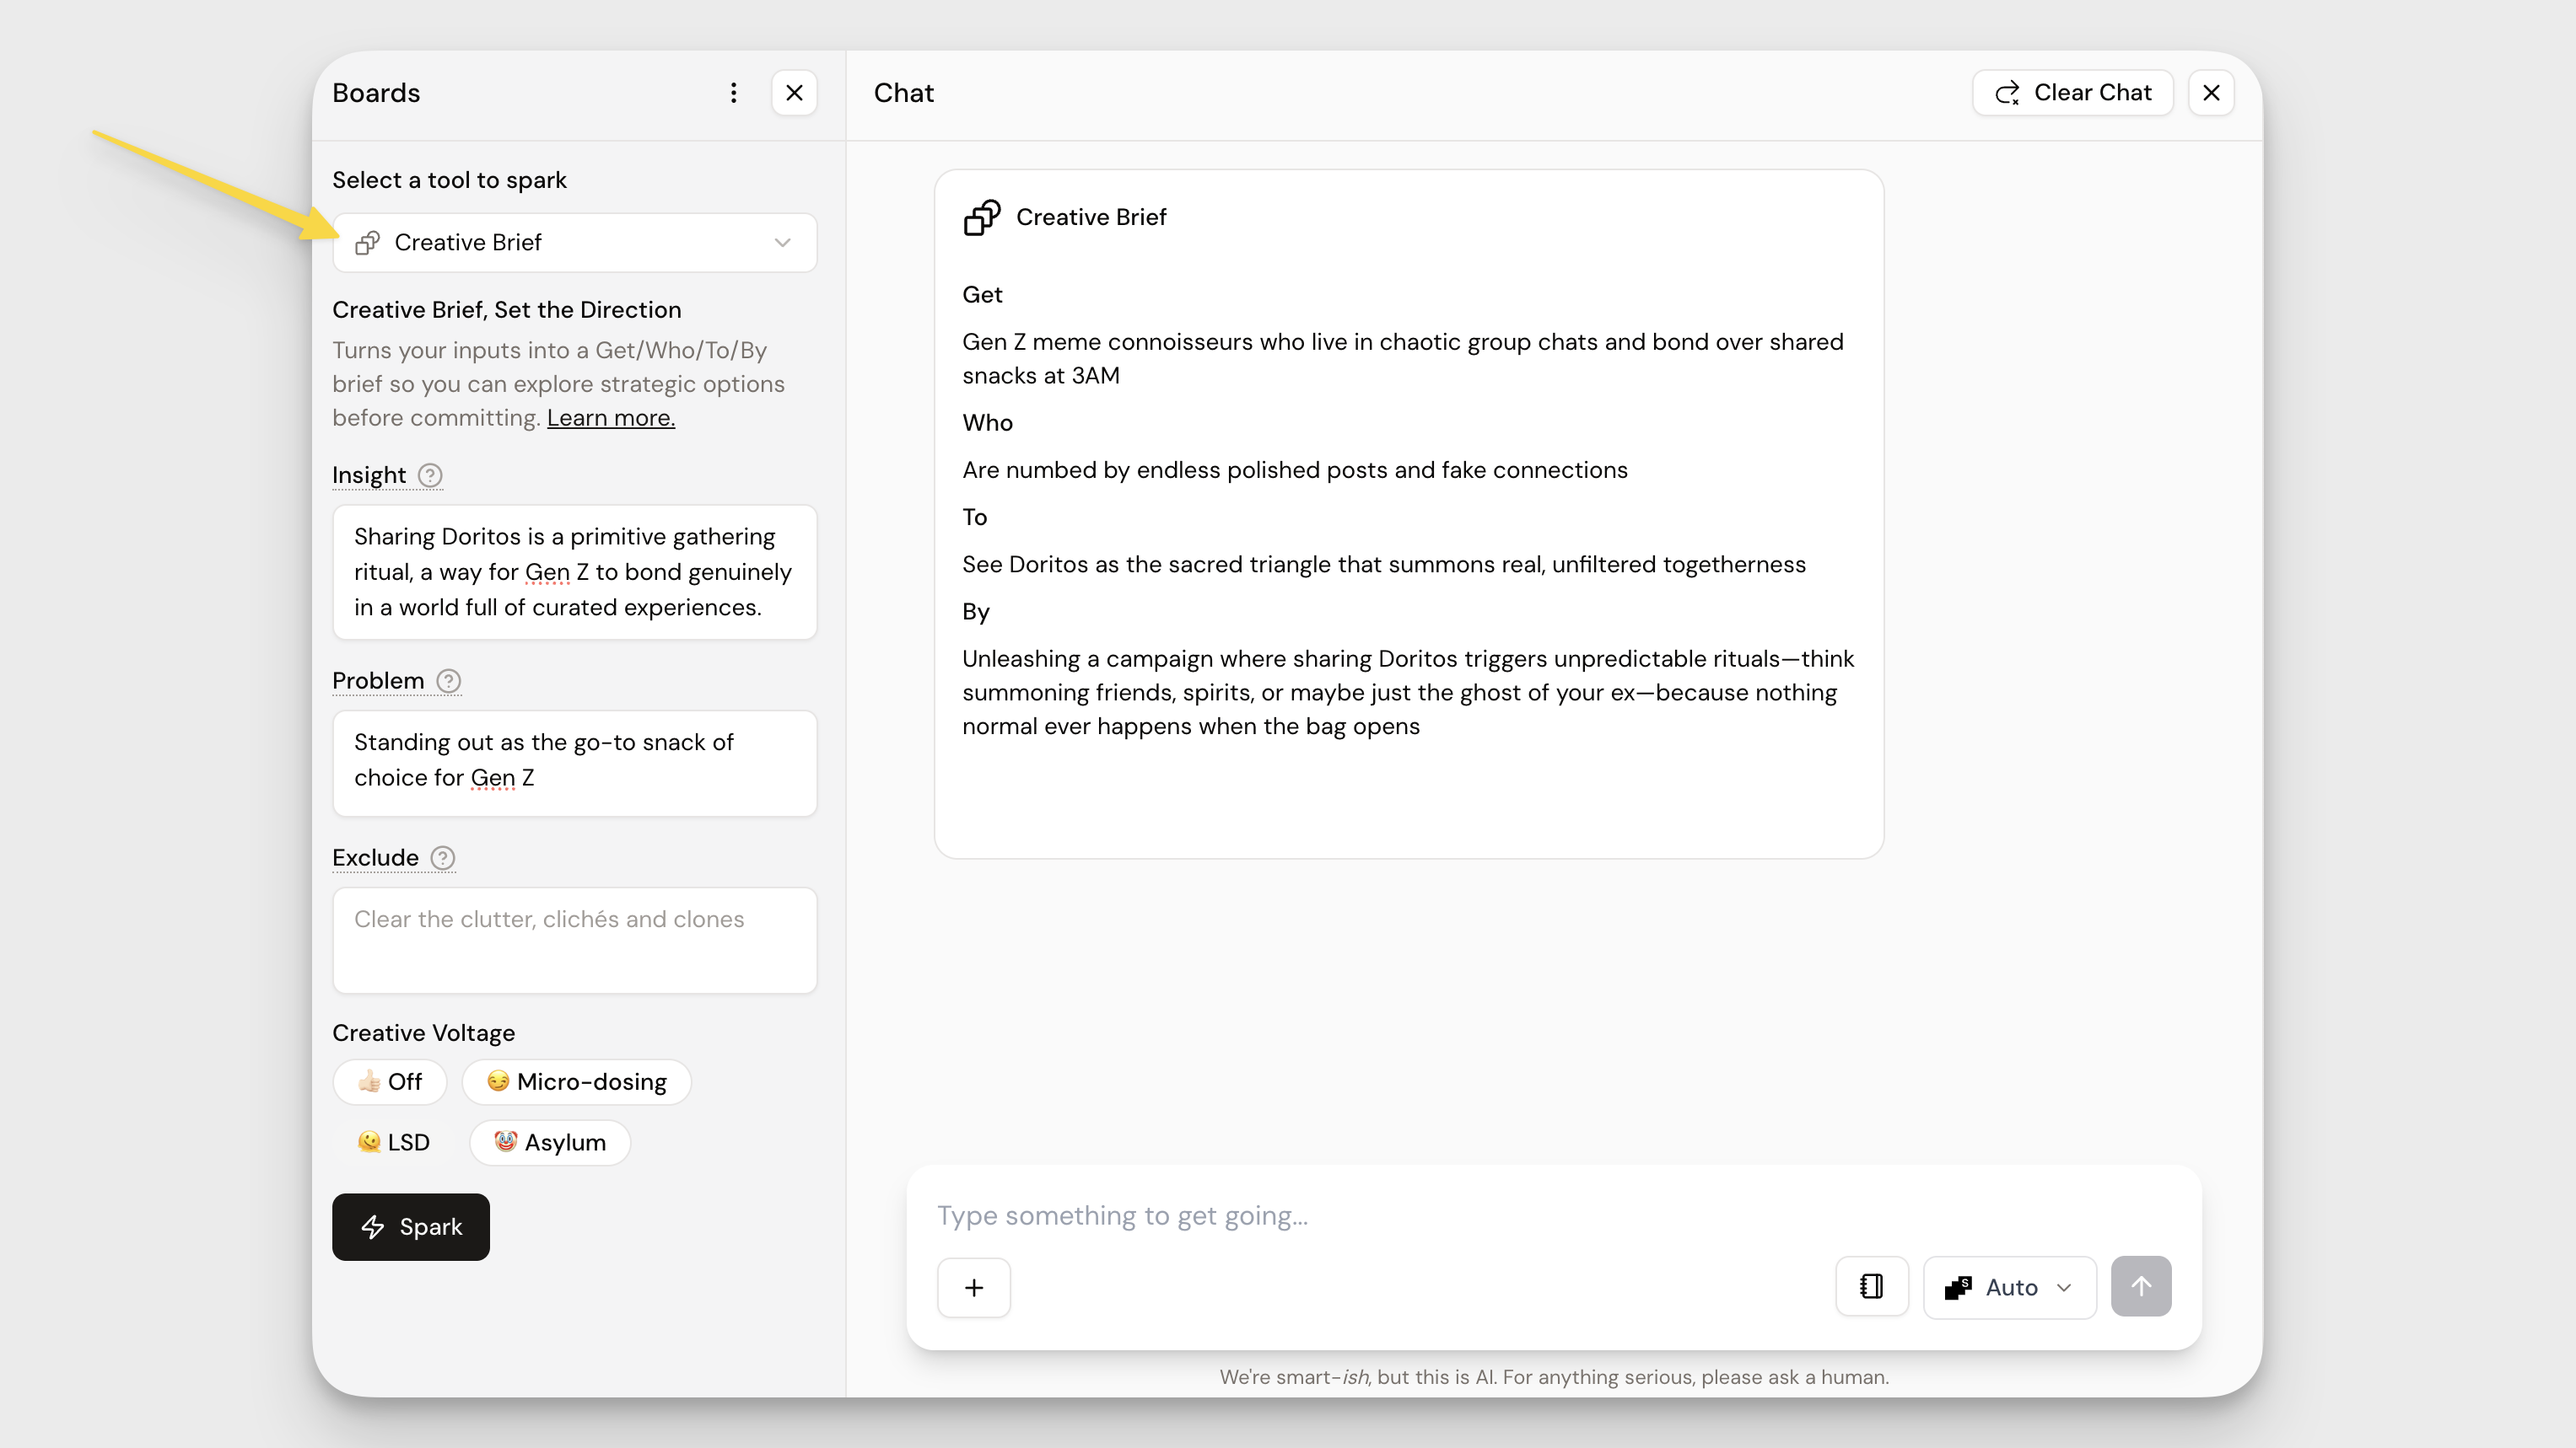Image resolution: width=2576 pixels, height=1448 pixels.
Task: Click the plus attachment button in chat
Action: pyautogui.click(x=973, y=1287)
